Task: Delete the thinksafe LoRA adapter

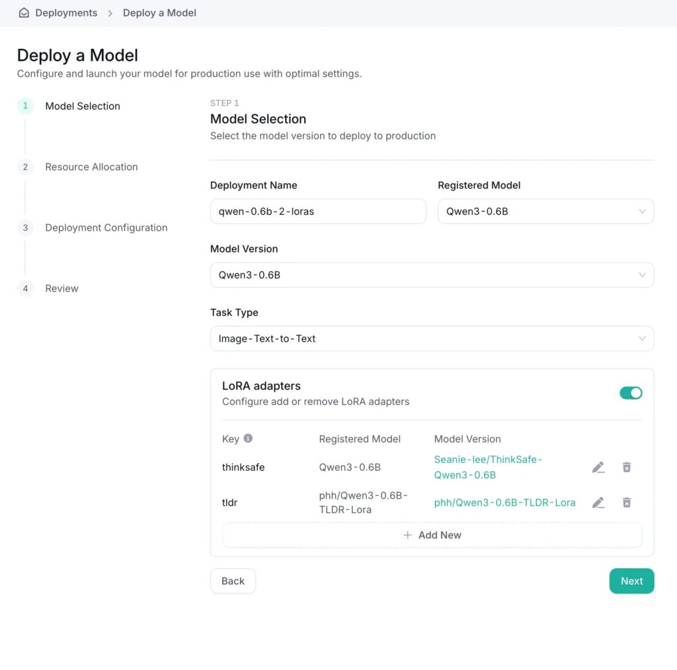Action: pos(627,468)
